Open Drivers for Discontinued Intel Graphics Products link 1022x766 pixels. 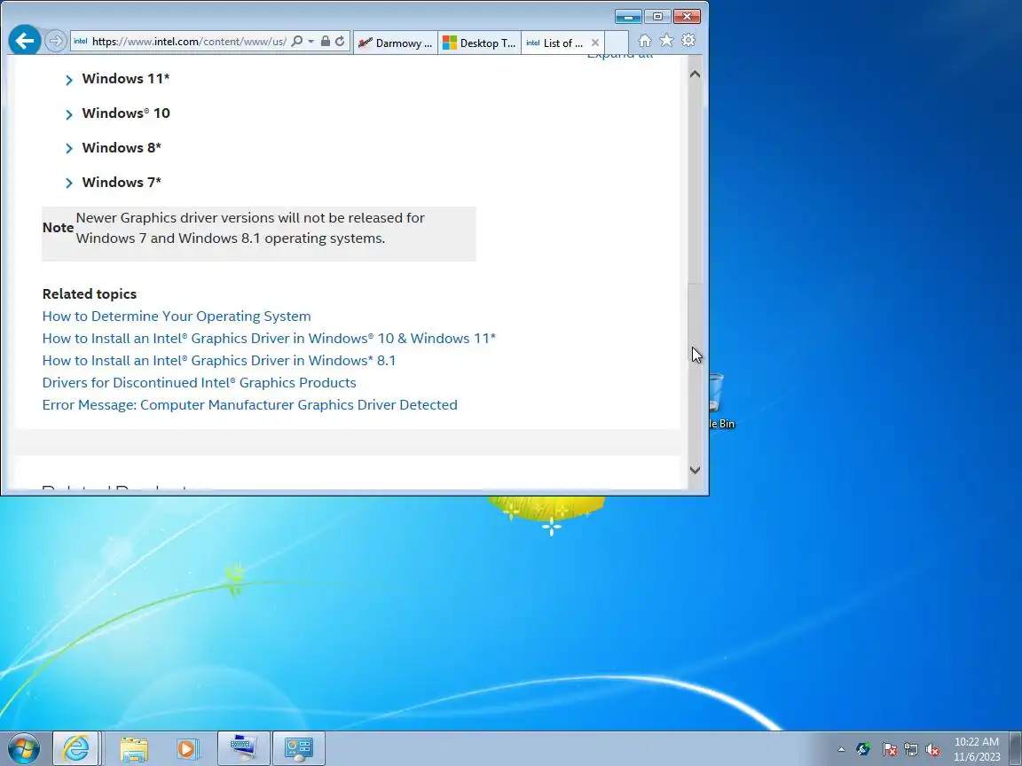tap(200, 382)
